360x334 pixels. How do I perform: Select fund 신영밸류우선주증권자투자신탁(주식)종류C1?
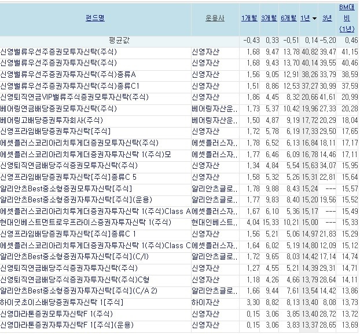(69, 86)
